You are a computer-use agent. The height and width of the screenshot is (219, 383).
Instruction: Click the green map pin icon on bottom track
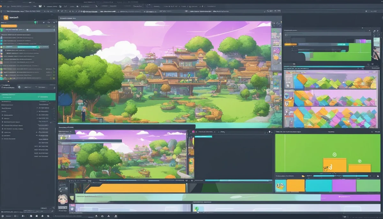point(197,209)
